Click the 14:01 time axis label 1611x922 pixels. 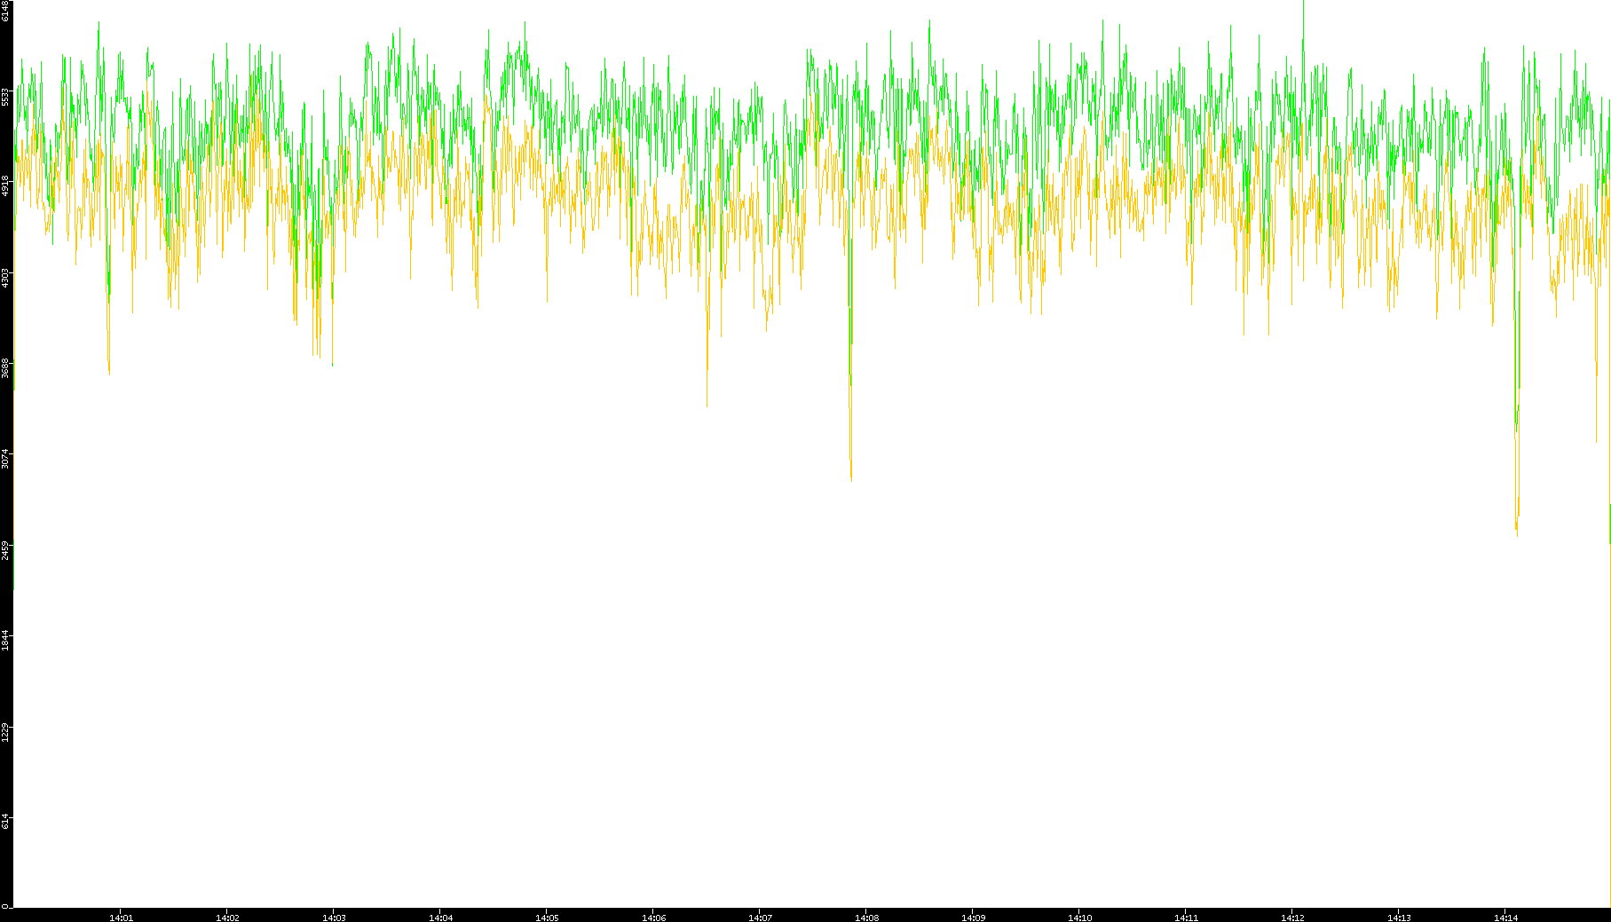tap(121, 918)
